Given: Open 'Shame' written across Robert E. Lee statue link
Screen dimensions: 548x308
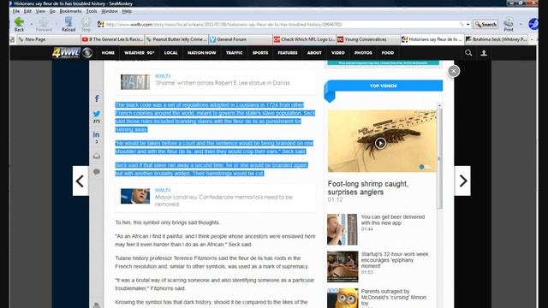Looking at the screenshot, I should pyautogui.click(x=223, y=83).
